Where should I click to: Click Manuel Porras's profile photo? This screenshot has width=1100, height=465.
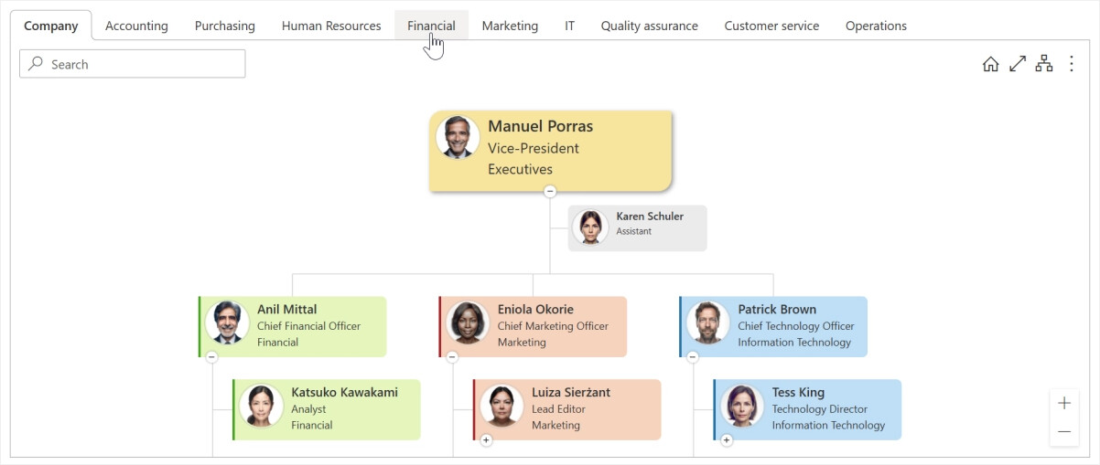coord(458,138)
